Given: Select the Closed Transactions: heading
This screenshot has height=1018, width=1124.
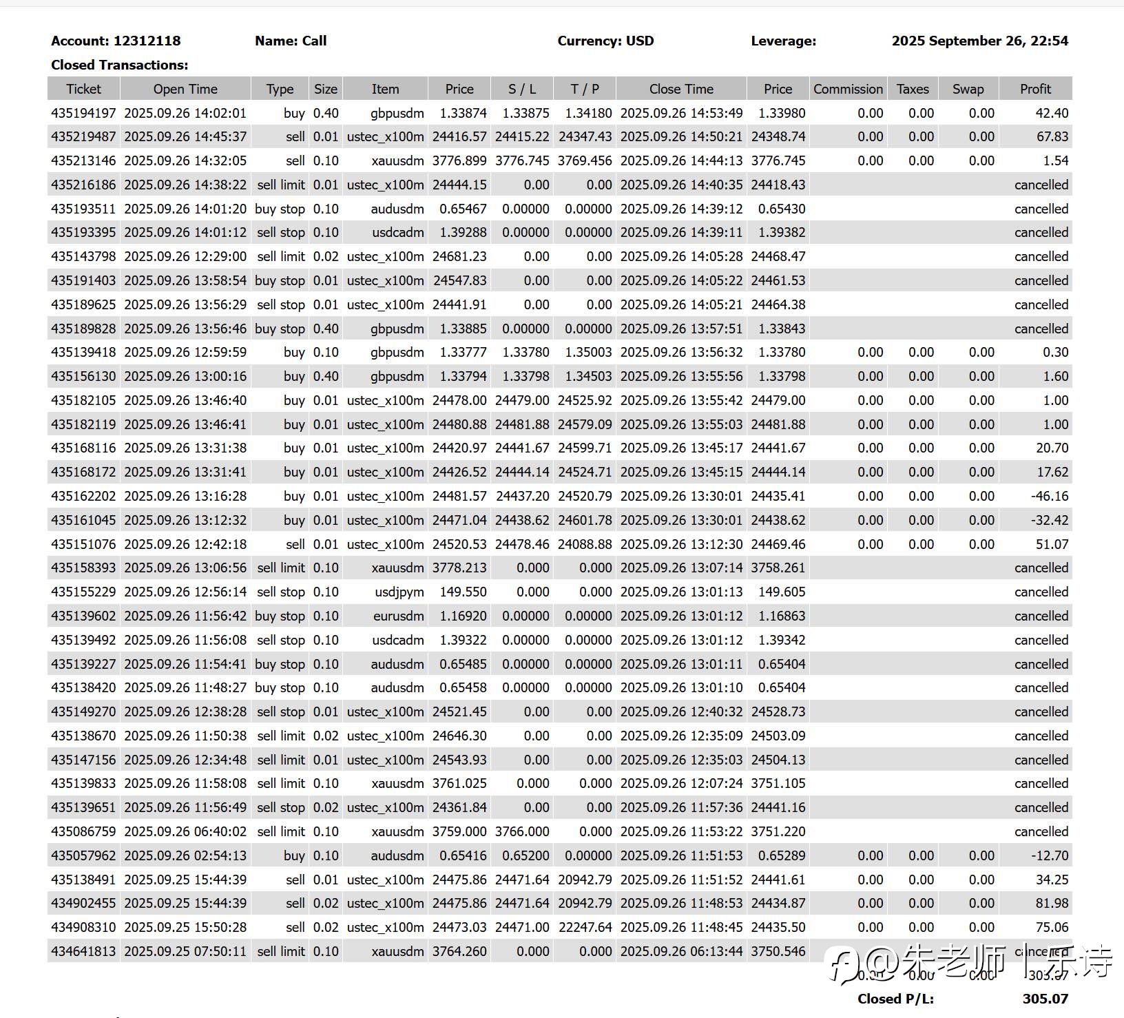Looking at the screenshot, I should [119, 65].
